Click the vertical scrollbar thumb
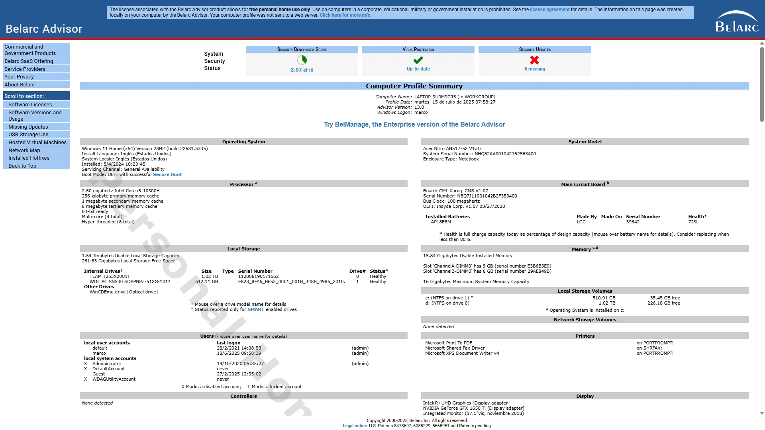This screenshot has width=765, height=430. [x=762, y=84]
